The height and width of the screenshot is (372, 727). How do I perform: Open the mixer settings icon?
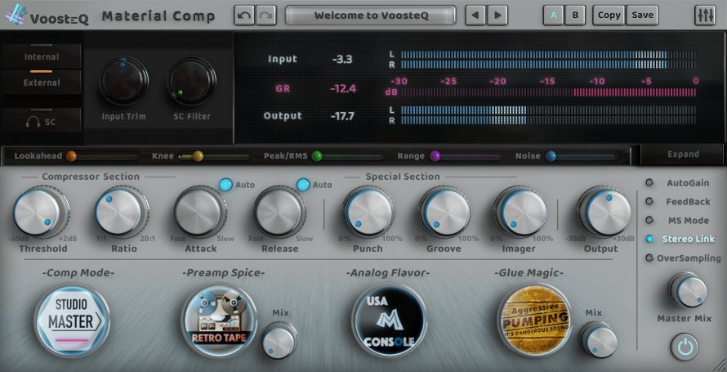tap(704, 16)
